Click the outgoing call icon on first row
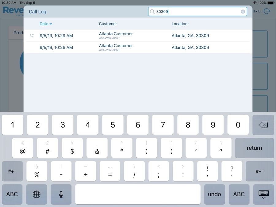 [x=32, y=36]
